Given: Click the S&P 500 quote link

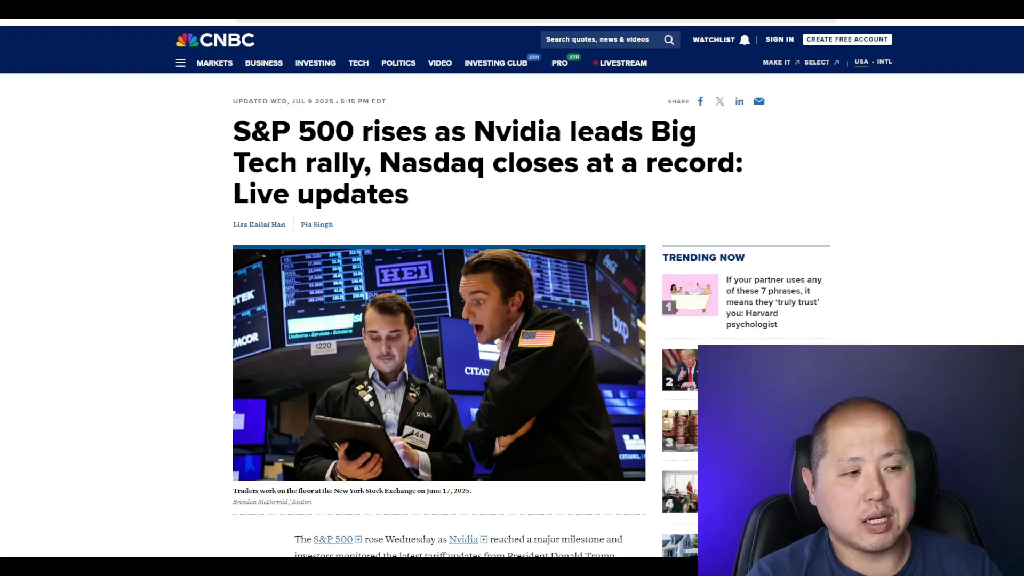Looking at the screenshot, I should [x=333, y=540].
